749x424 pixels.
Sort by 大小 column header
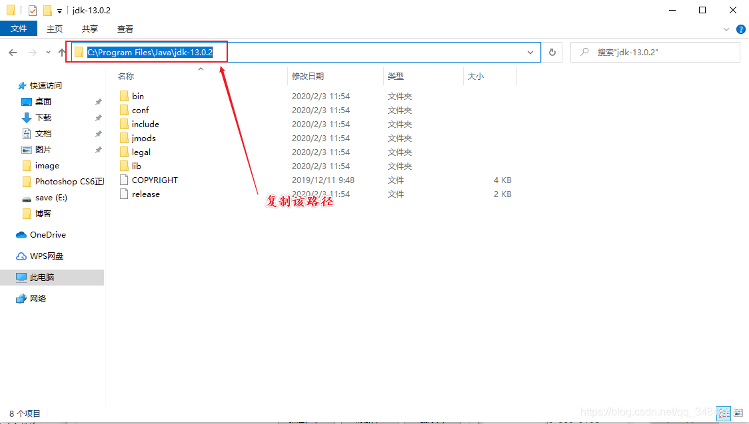(475, 77)
